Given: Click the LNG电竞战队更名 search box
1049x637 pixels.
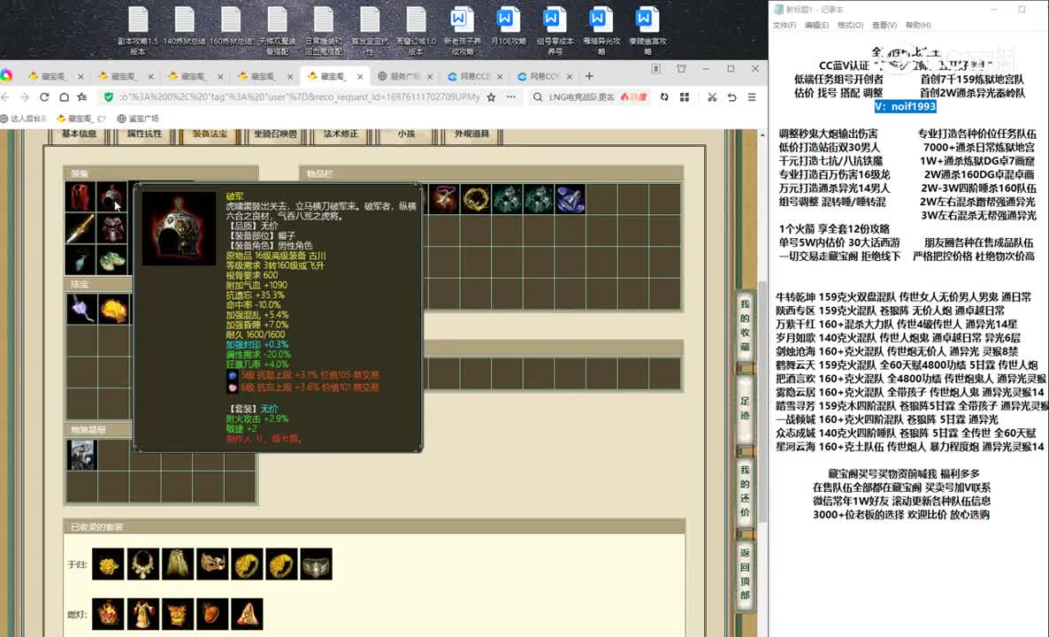Looking at the screenshot, I should (x=581, y=97).
